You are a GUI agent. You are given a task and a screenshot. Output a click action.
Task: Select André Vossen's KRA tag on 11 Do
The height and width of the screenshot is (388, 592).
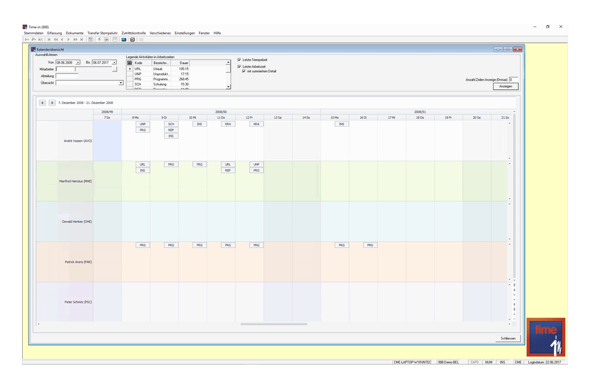[x=228, y=124]
